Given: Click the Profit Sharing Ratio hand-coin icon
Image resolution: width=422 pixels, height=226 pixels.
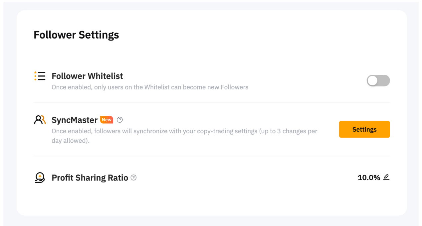Looking at the screenshot, I should (x=40, y=178).
